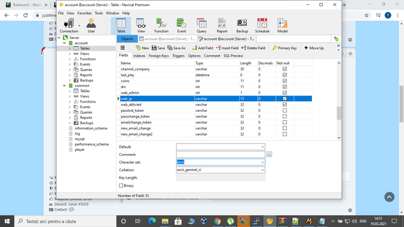Click Save As in designer toolbar
This screenshot has width=404, height=227.
click(x=177, y=48)
